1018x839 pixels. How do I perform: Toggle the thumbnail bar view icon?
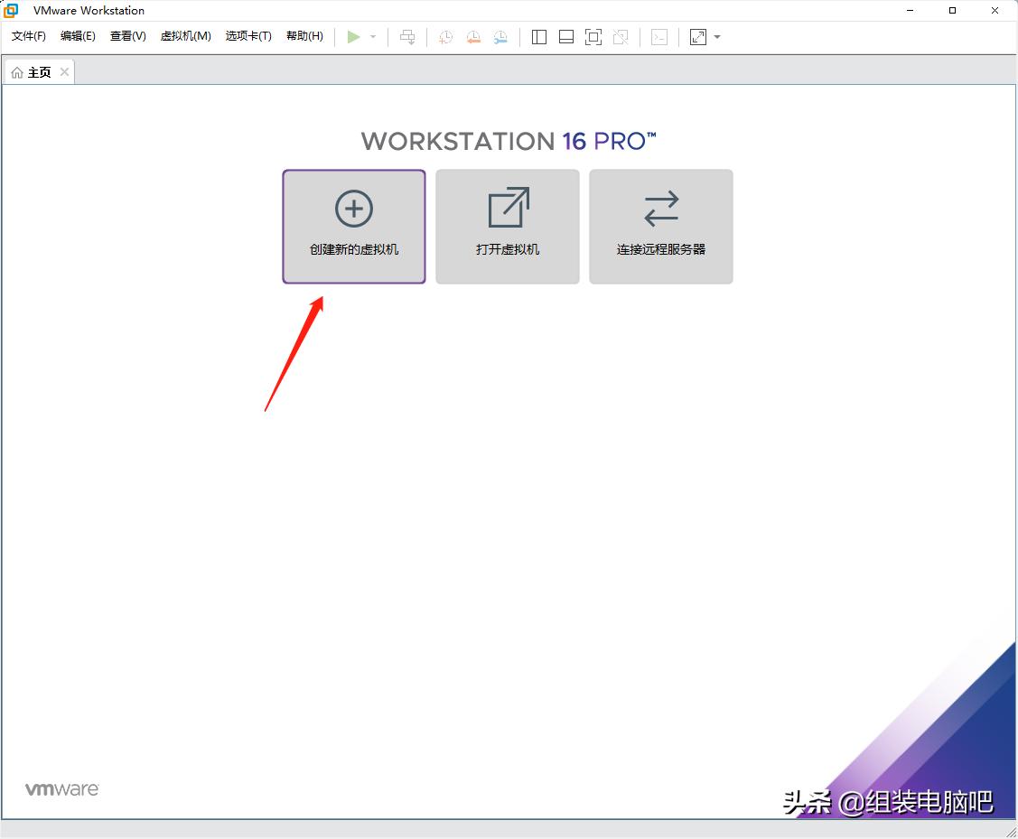[x=566, y=37]
